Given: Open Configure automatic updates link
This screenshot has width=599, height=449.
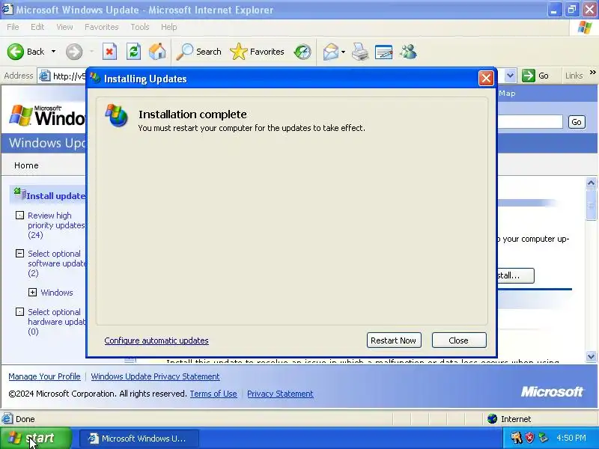Looking at the screenshot, I should point(156,340).
